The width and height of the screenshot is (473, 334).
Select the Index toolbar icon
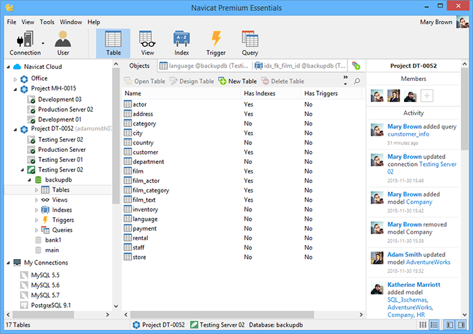pyautogui.click(x=181, y=43)
